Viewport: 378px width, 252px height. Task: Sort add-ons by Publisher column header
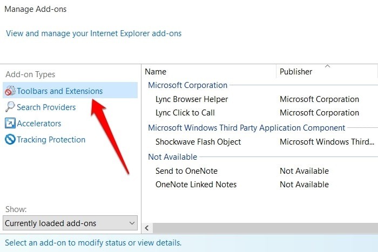tap(327, 72)
